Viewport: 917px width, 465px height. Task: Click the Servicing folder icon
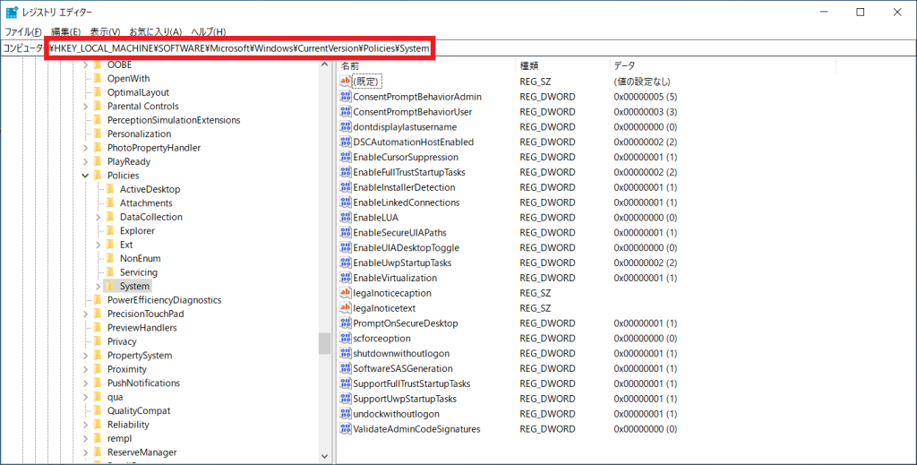tap(110, 272)
